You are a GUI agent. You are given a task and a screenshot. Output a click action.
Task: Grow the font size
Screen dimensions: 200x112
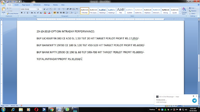(44, 9)
